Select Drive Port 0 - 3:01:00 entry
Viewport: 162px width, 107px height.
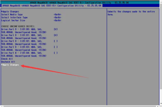tap(24, 31)
